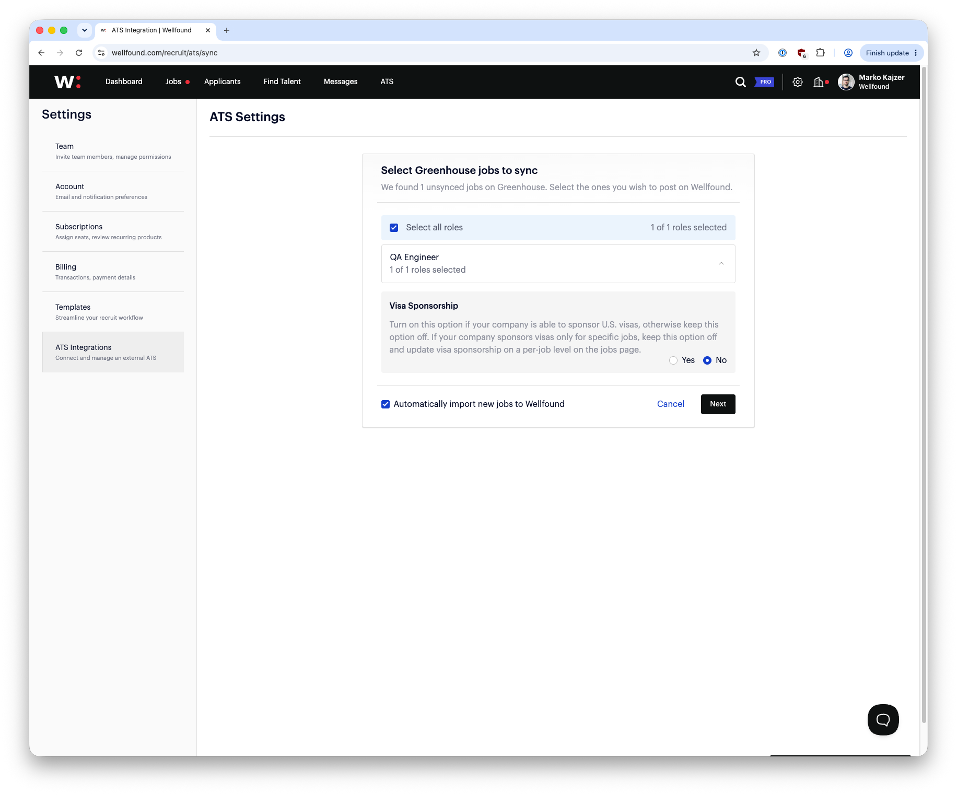Open Messages in the navbar

[x=341, y=81]
